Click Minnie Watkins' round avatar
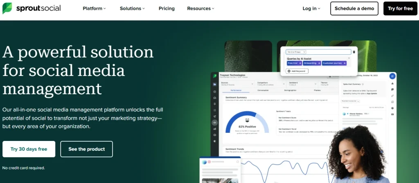 [344, 114]
